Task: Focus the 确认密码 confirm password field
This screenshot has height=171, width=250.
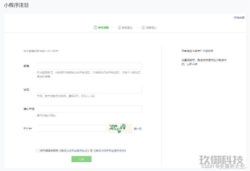Action: click(89, 109)
